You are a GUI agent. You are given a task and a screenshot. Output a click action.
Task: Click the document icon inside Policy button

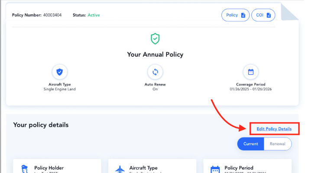tap(243, 15)
